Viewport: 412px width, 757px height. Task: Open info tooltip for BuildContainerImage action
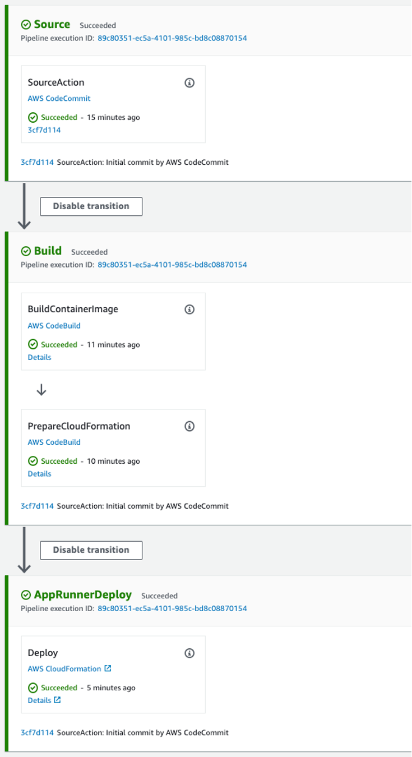pos(189,310)
